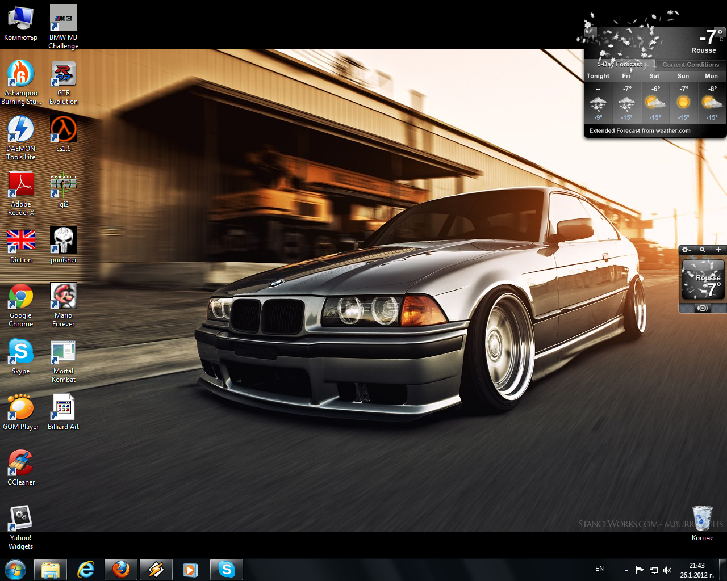This screenshot has height=581, width=727.
Task: Click the widget dock search magnifier
Action: [x=703, y=250]
